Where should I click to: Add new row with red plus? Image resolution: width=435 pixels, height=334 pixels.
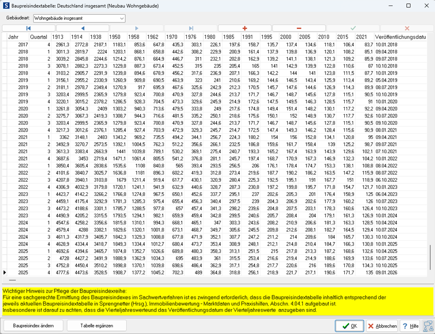[x=244, y=29]
